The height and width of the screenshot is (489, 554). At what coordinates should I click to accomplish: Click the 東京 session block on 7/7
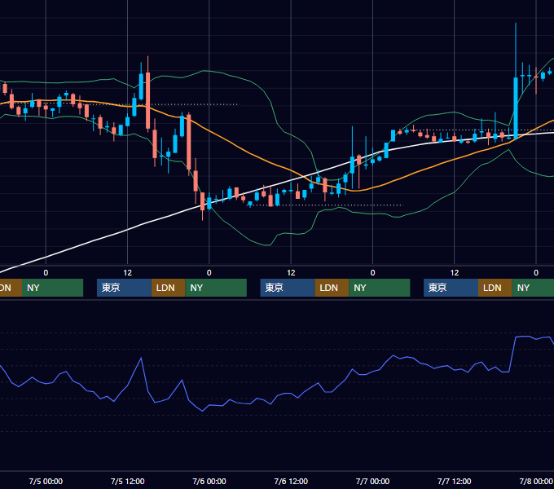[x=451, y=288]
